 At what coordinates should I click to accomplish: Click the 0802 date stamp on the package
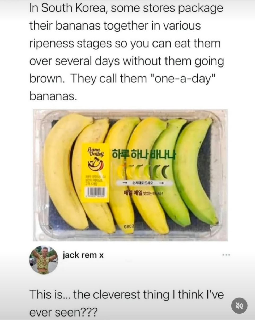[x=130, y=226]
